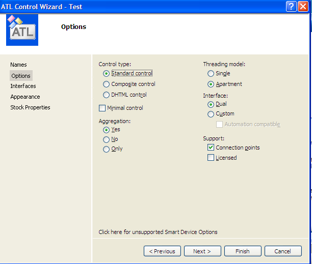Screen dimensions: 312x264
Task: Enable the Minimal control checkbox
Action: click(102, 108)
